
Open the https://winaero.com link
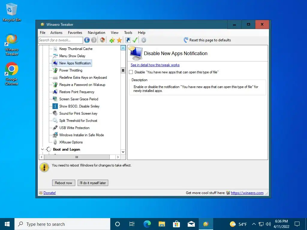[x=247, y=193]
